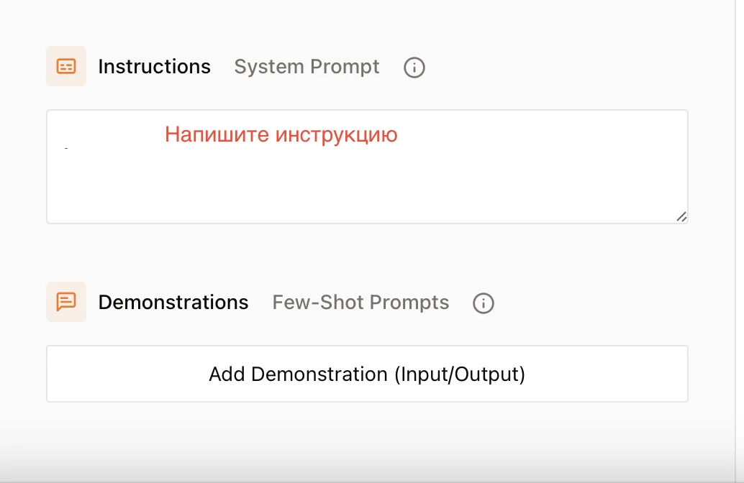
Task: Click the resize handle of instructions box
Action: [681, 216]
